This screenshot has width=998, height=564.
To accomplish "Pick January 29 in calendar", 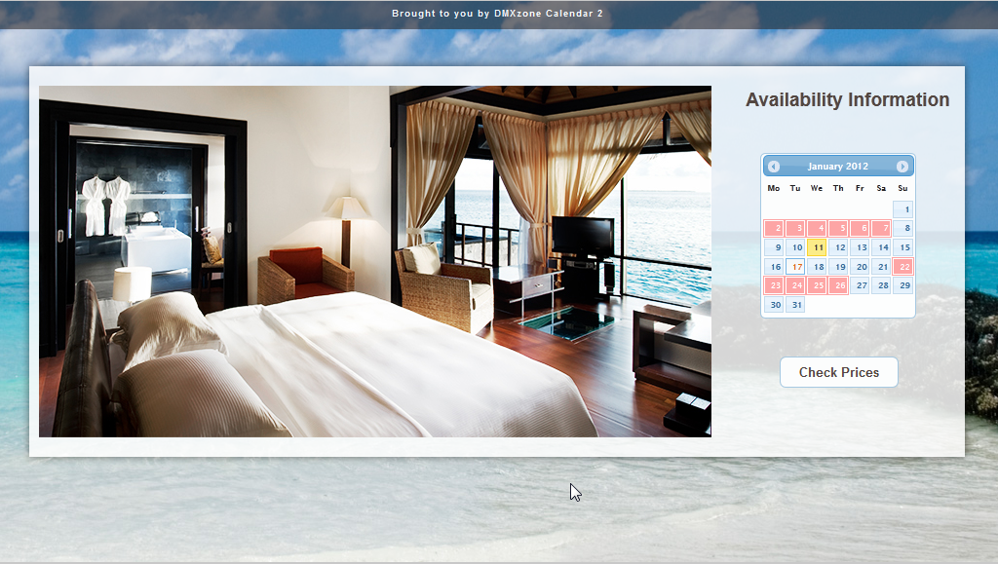I will [x=902, y=285].
